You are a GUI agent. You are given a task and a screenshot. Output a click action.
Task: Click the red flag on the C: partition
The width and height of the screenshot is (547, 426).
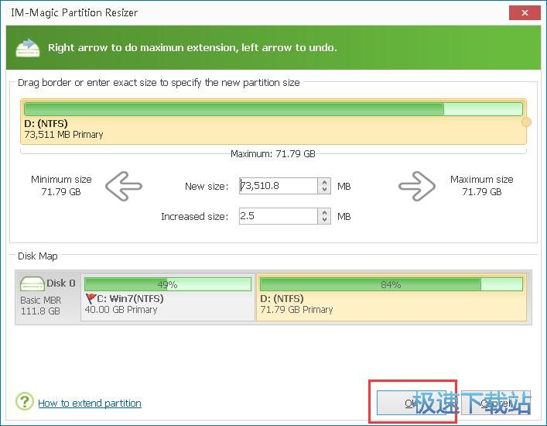coord(91,298)
